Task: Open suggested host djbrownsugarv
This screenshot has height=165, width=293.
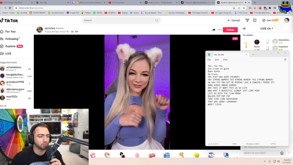Action: [16, 91]
